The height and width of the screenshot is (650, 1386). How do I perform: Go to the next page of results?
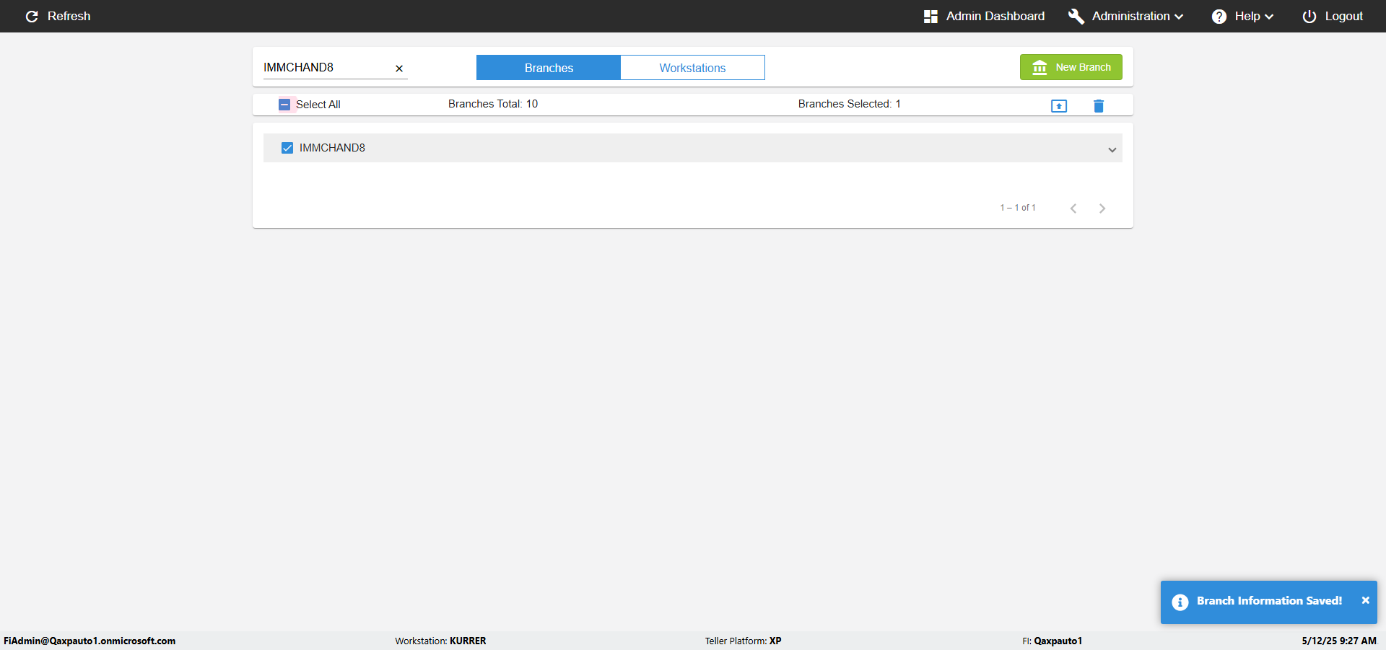tap(1102, 208)
